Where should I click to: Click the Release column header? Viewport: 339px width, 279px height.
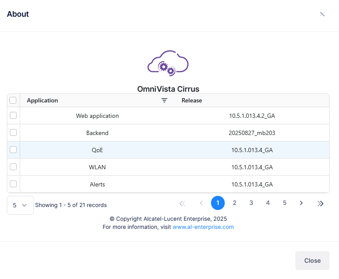192,100
